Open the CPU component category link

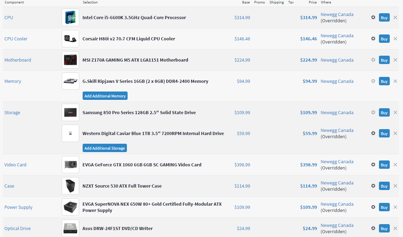[x=9, y=17]
